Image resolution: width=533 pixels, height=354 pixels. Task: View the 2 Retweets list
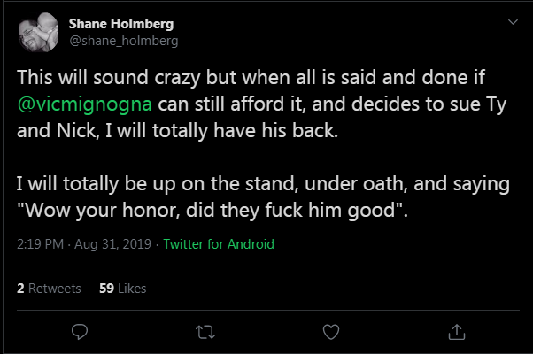49,289
